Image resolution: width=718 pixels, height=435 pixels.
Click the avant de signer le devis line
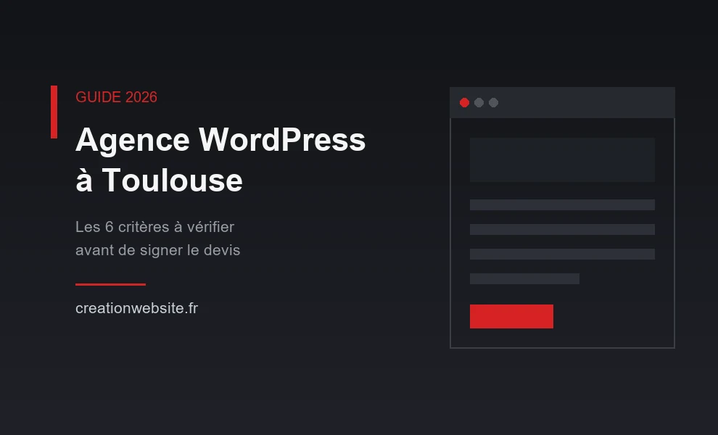[x=157, y=250]
